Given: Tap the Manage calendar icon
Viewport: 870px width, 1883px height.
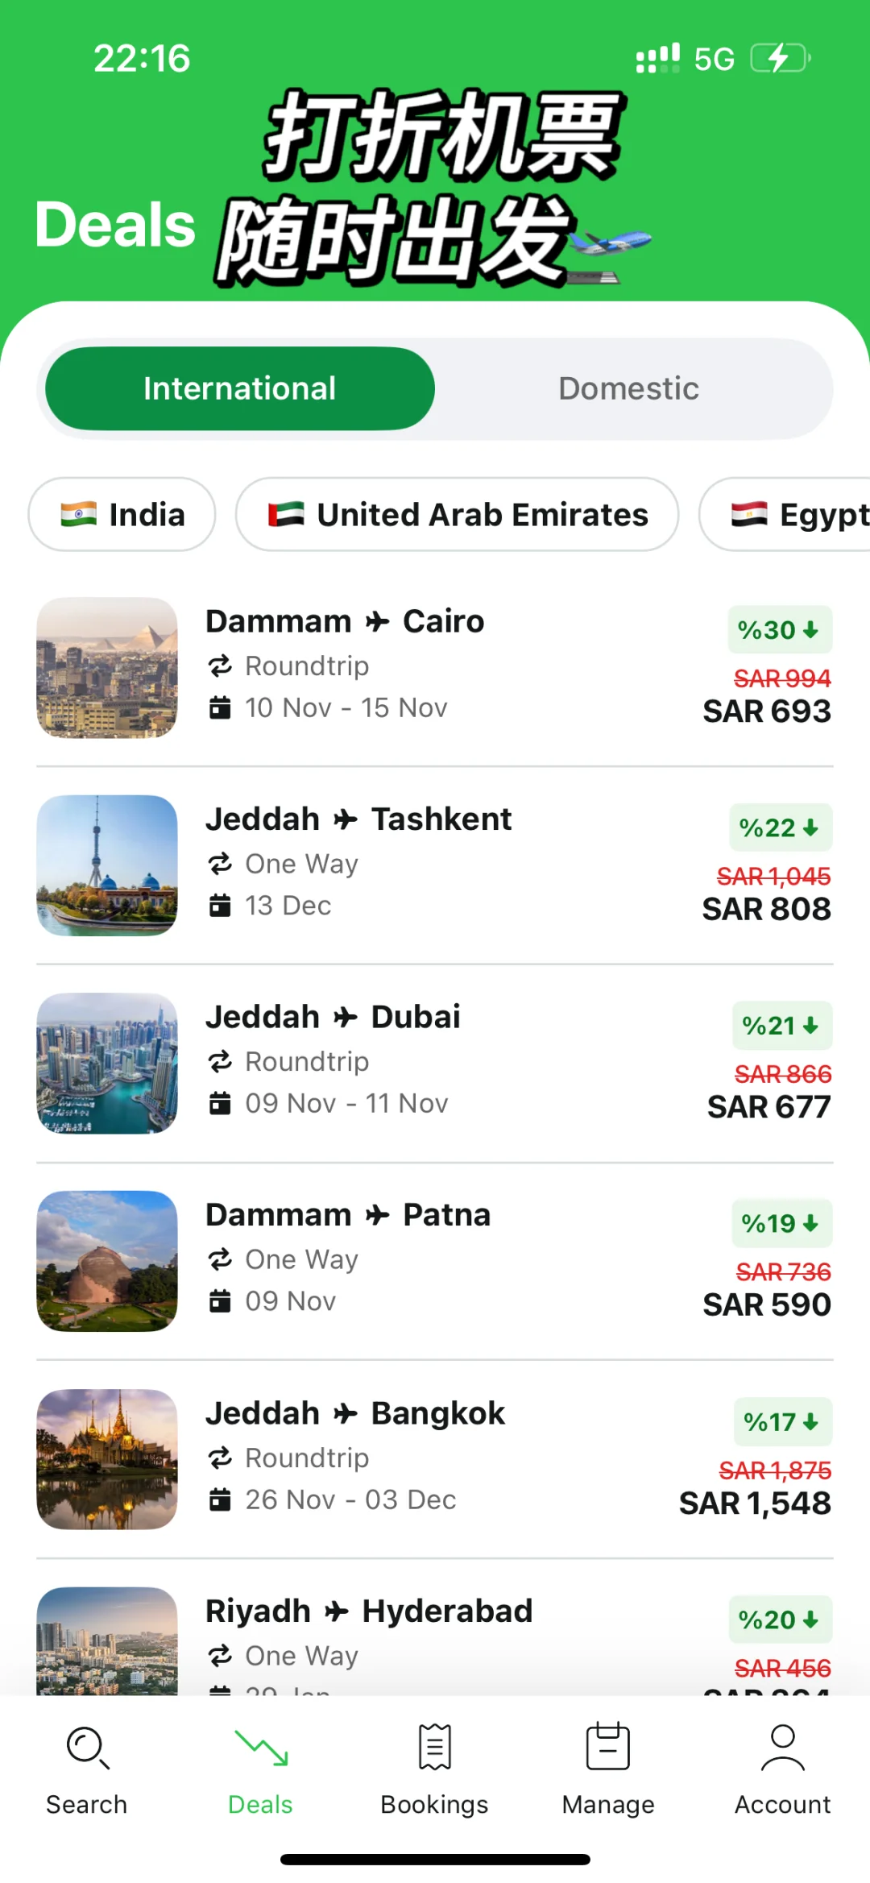Looking at the screenshot, I should (608, 1748).
